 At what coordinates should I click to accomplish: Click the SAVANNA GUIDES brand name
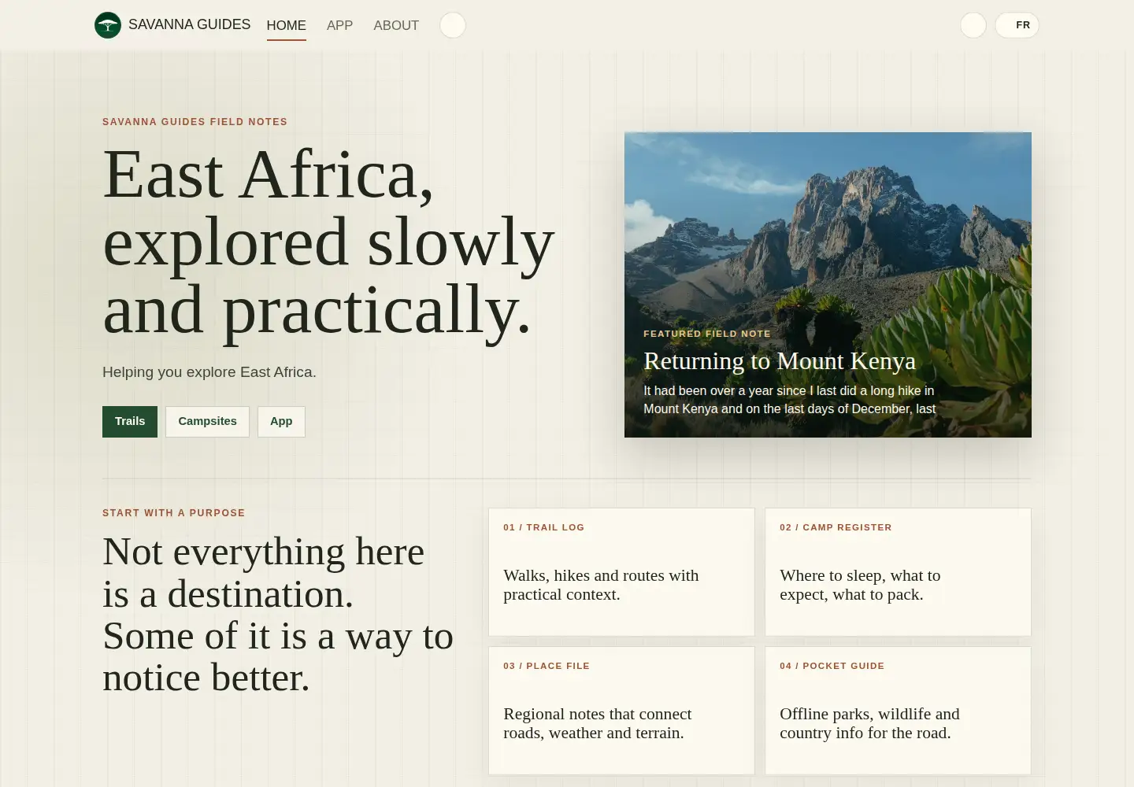[190, 24]
